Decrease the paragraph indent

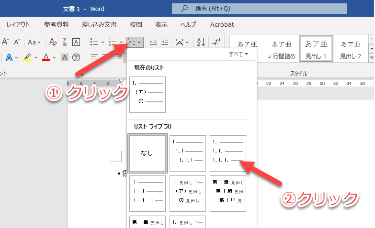click(153, 42)
